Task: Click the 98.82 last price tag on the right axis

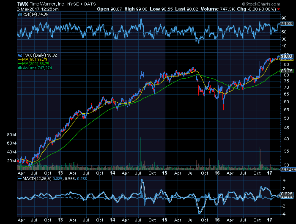Action: point(286,57)
